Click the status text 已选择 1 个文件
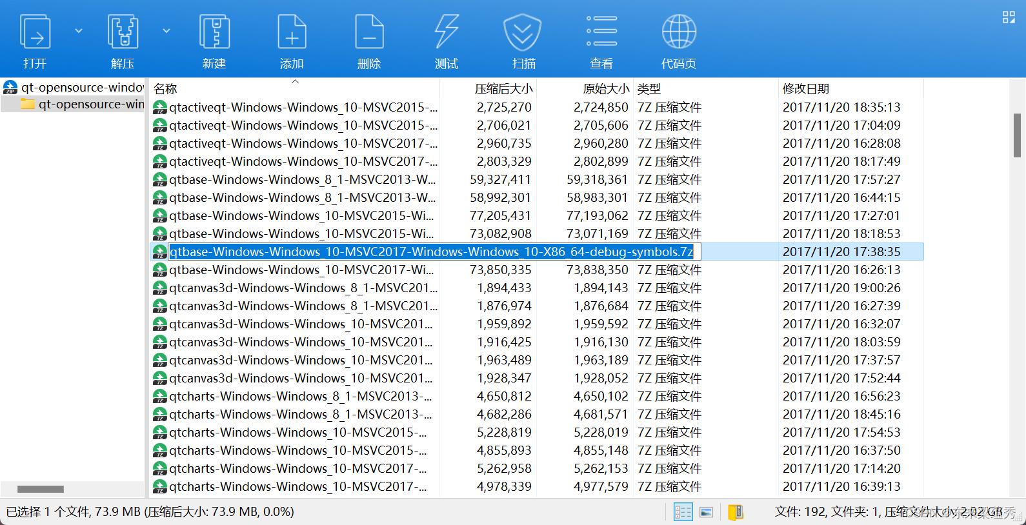The height and width of the screenshot is (525, 1026). tap(48, 511)
